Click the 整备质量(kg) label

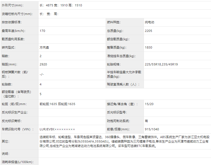point(117,47)
